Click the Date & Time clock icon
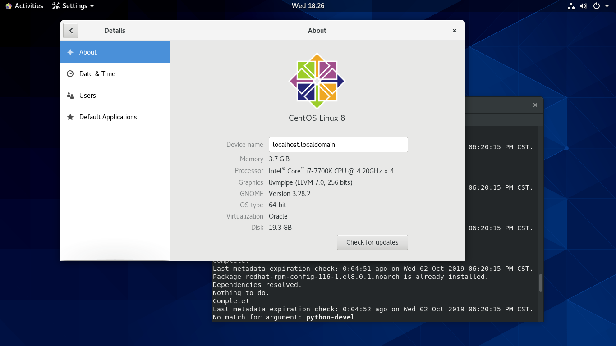 pyautogui.click(x=70, y=74)
